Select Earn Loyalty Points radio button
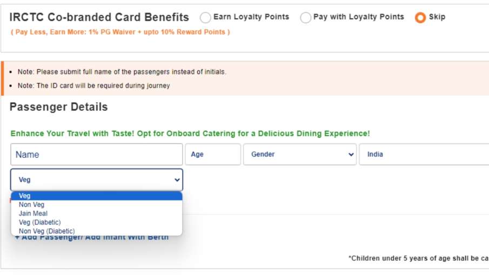The height and width of the screenshot is (275, 489). click(205, 18)
